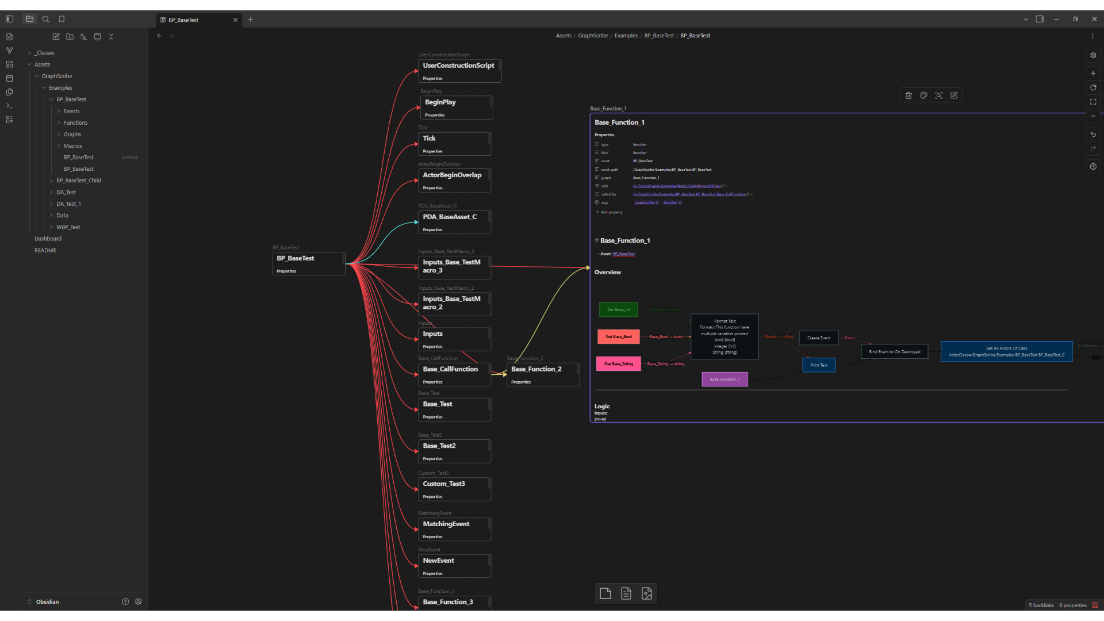
Task: Click GraphScribe in the breadcrumb path
Action: [x=593, y=36]
